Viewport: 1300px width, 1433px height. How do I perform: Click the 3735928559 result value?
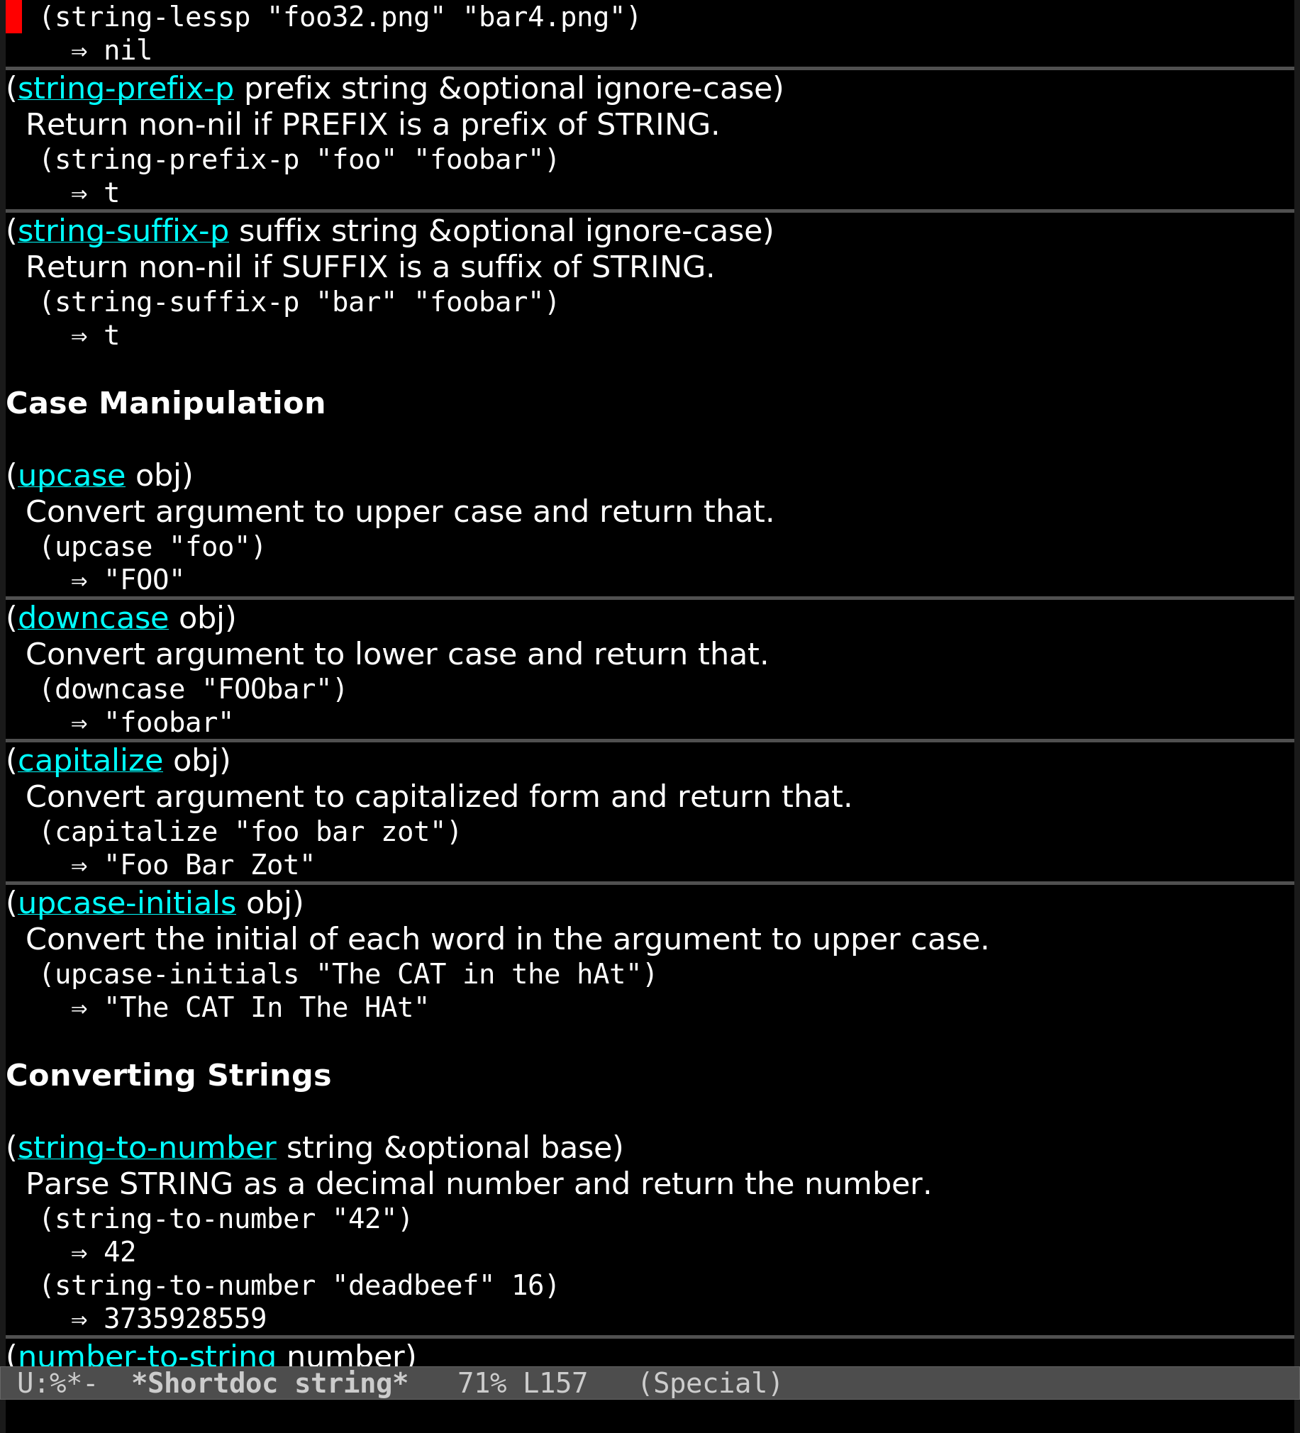click(185, 1320)
